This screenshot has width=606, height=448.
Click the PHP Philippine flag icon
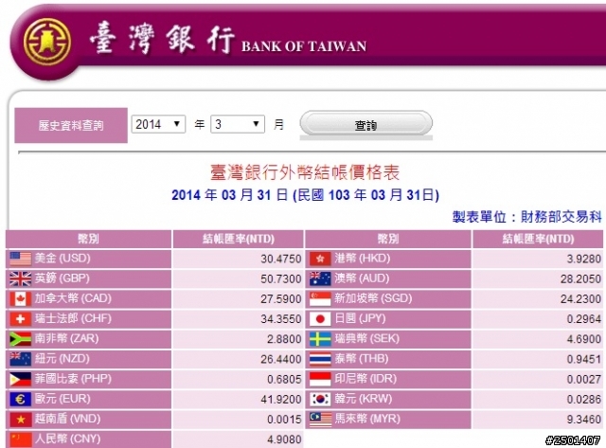point(21,379)
